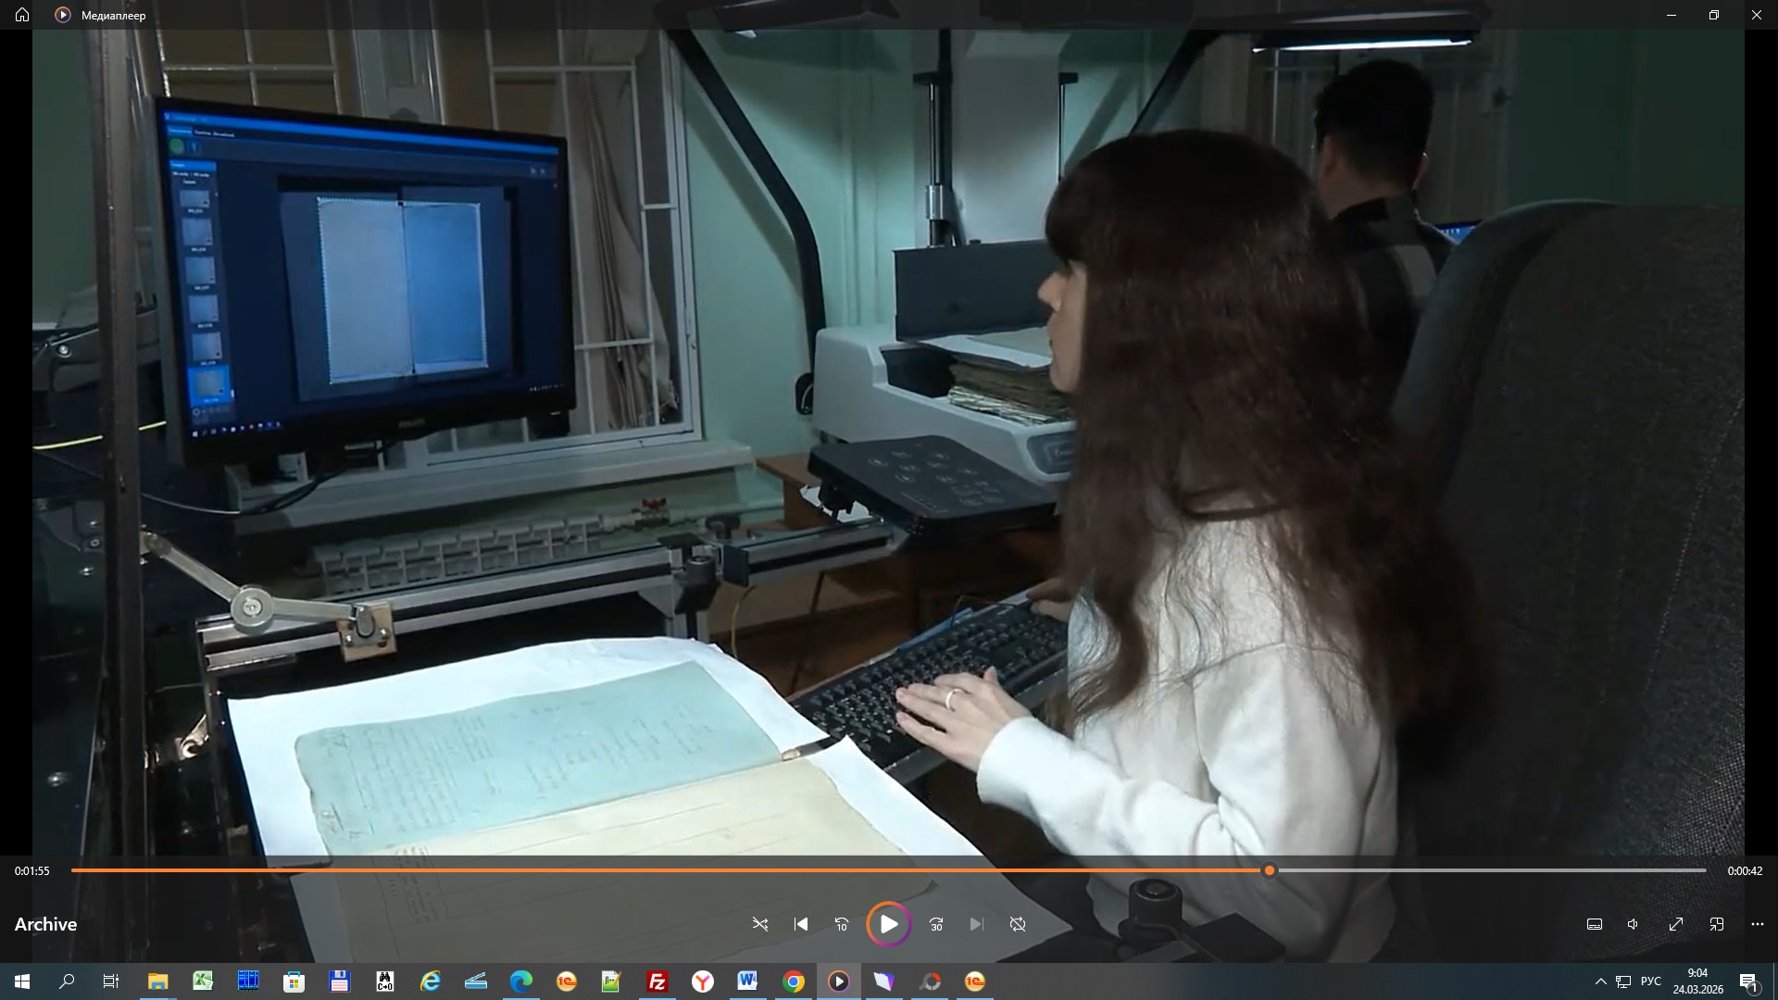The image size is (1778, 1000).
Task: Enter full screen mode
Action: pos(1676,924)
